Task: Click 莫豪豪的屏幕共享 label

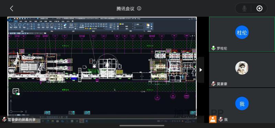Action: pos(22,120)
